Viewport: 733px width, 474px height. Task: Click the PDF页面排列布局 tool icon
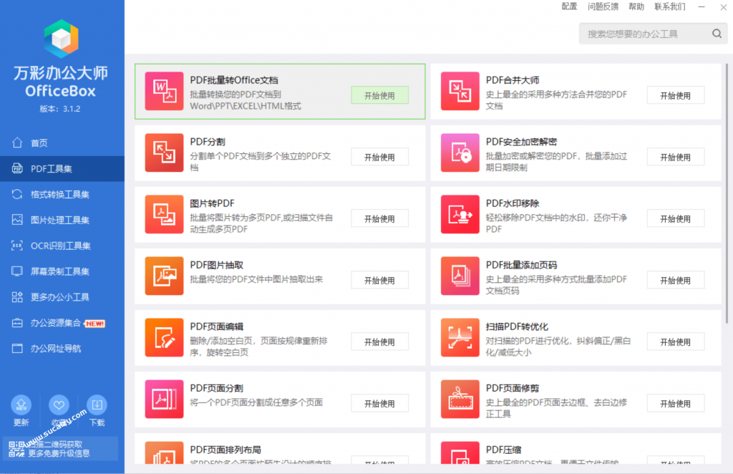coord(164,453)
